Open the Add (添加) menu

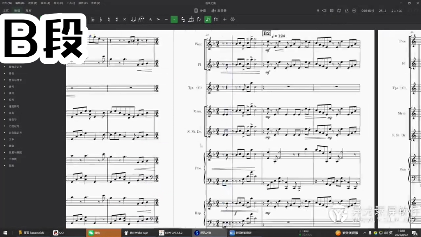pyautogui.click(x=45, y=3)
